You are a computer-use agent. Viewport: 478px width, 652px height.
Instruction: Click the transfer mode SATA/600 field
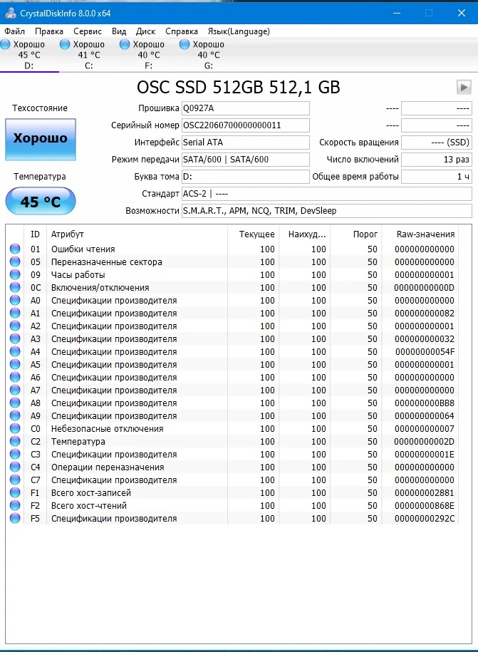click(246, 159)
